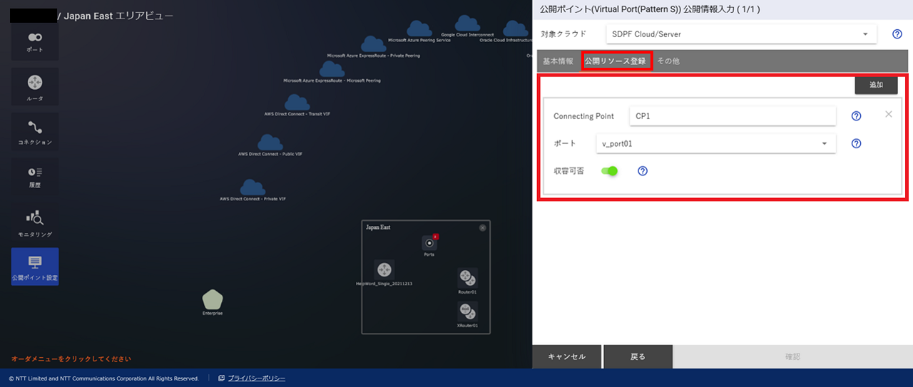Click the Japan East エリアビュー title
Image resolution: width=913 pixels, height=387 pixels.
[118, 16]
